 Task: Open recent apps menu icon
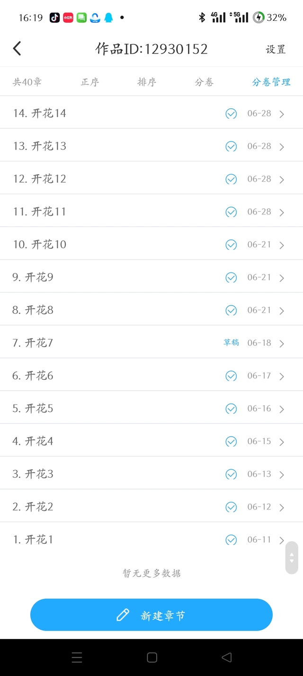pyautogui.click(x=77, y=657)
